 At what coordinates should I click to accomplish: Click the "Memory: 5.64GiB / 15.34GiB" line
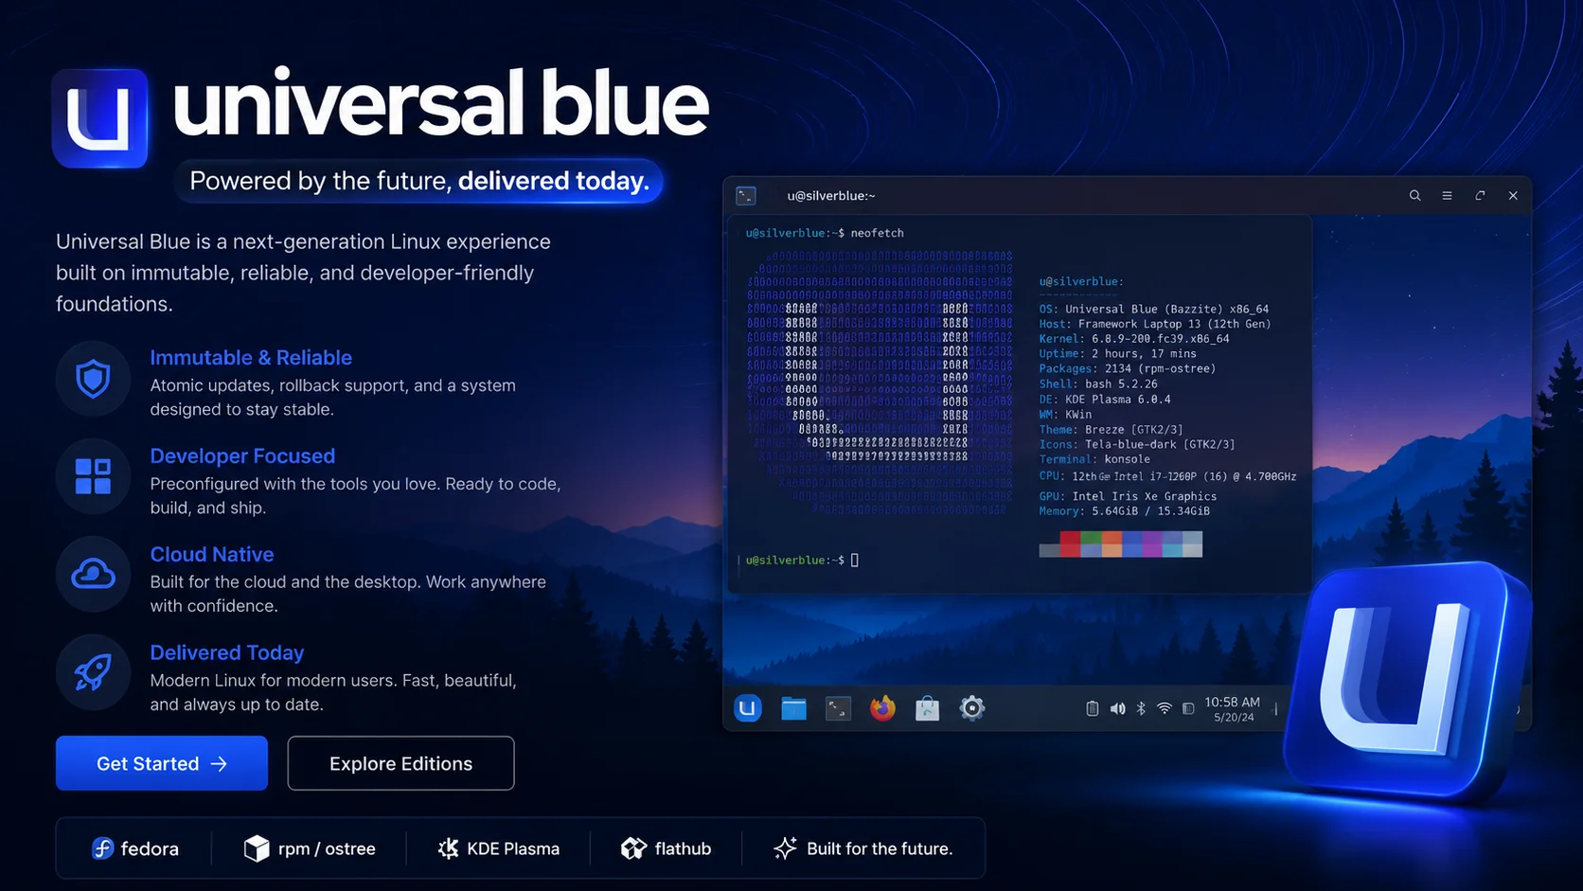point(1124,511)
